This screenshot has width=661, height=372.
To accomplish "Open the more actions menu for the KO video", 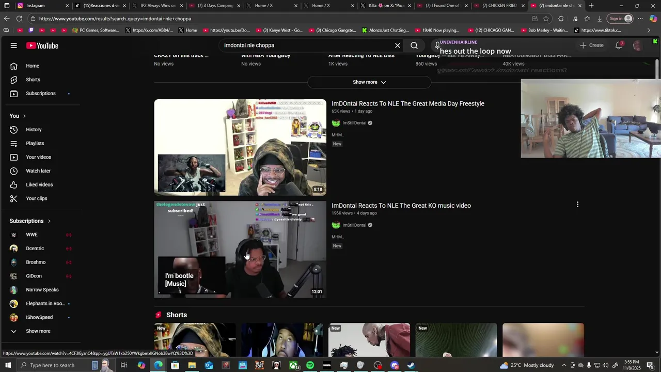I will (577, 205).
